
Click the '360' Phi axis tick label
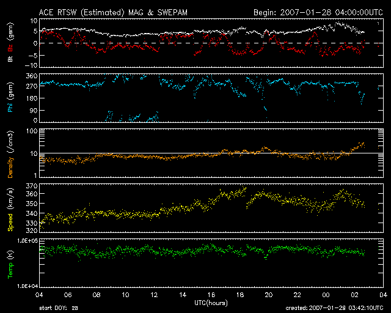point(32,76)
